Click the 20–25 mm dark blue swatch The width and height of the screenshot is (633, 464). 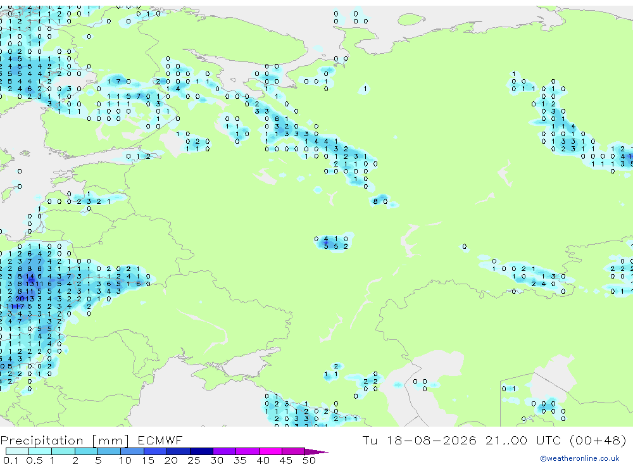coord(179,451)
